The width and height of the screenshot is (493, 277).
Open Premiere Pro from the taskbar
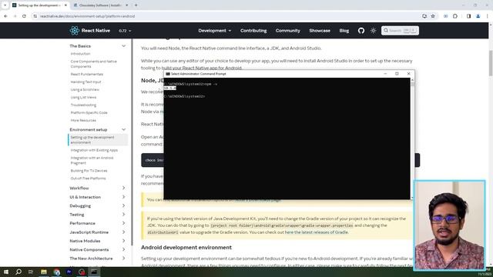[69, 272]
